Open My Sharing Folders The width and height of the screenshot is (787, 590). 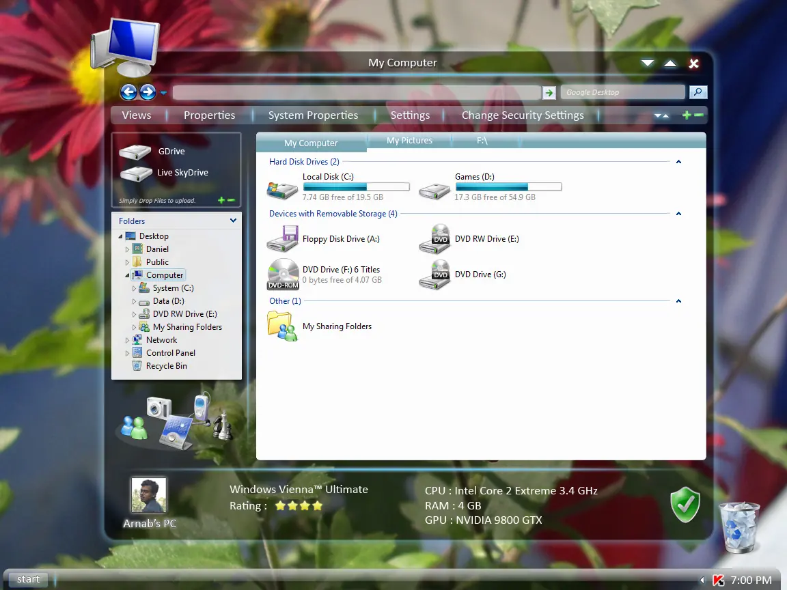[337, 326]
